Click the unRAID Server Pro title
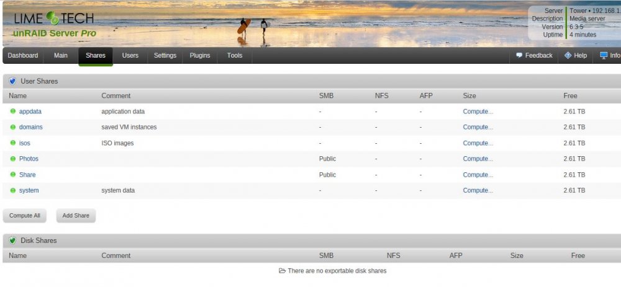This screenshot has width=621, height=287. pyautogui.click(x=55, y=33)
